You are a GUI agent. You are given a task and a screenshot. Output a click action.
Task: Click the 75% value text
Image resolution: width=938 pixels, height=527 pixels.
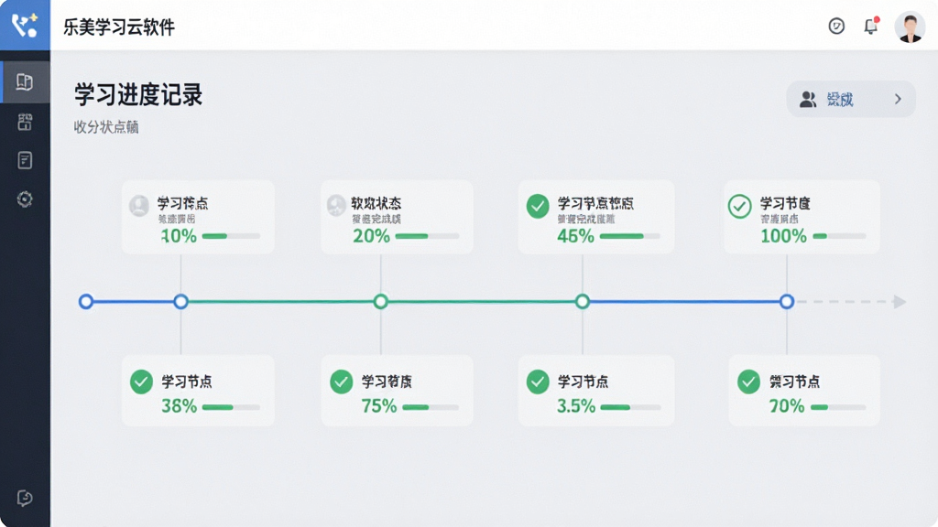tap(378, 406)
